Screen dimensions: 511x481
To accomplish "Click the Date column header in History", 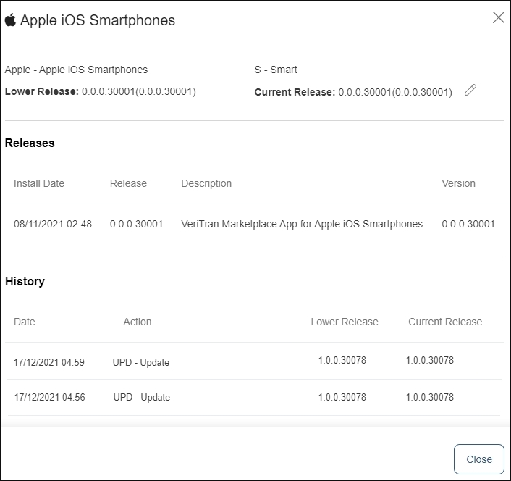I will (25, 322).
